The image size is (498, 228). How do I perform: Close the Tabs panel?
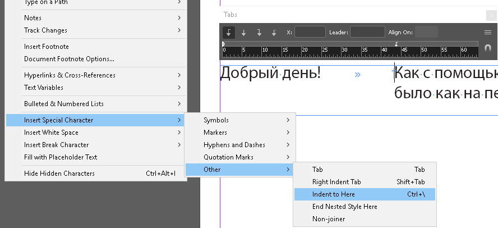[x=492, y=15]
